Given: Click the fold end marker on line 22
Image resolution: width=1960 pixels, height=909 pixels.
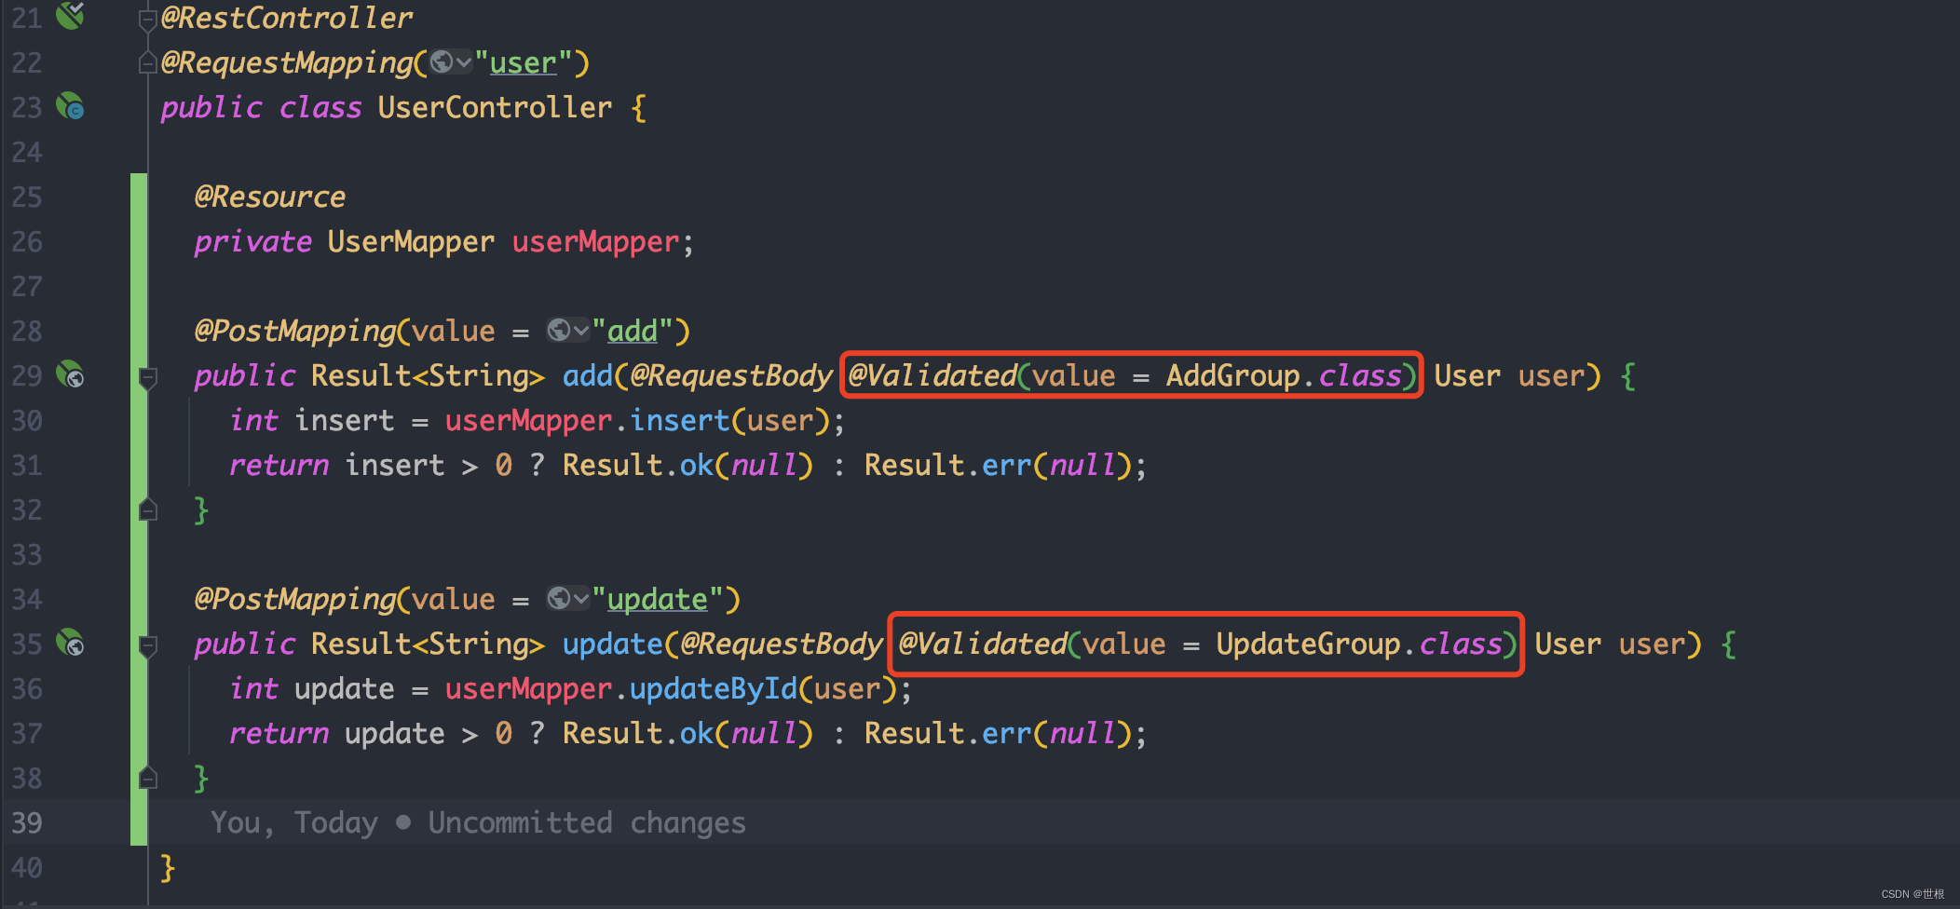Looking at the screenshot, I should 147,62.
